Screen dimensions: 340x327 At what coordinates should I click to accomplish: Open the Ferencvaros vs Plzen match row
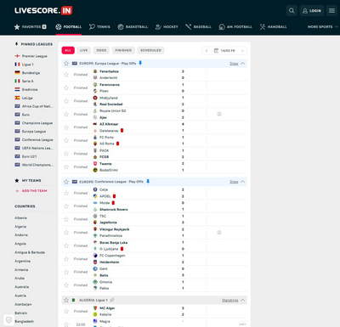click(154, 87)
